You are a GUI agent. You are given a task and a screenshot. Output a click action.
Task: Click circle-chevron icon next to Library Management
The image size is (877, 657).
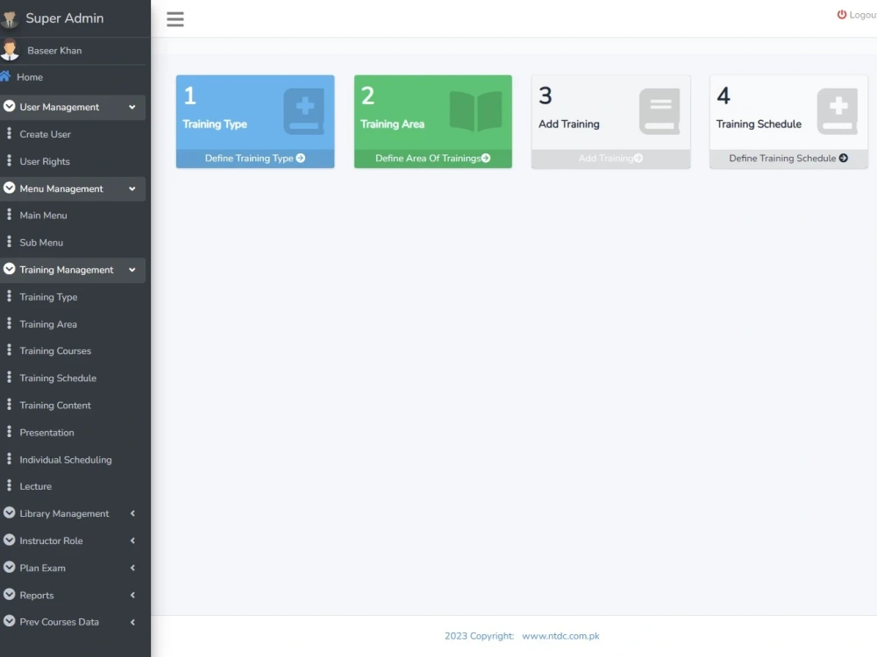9,512
